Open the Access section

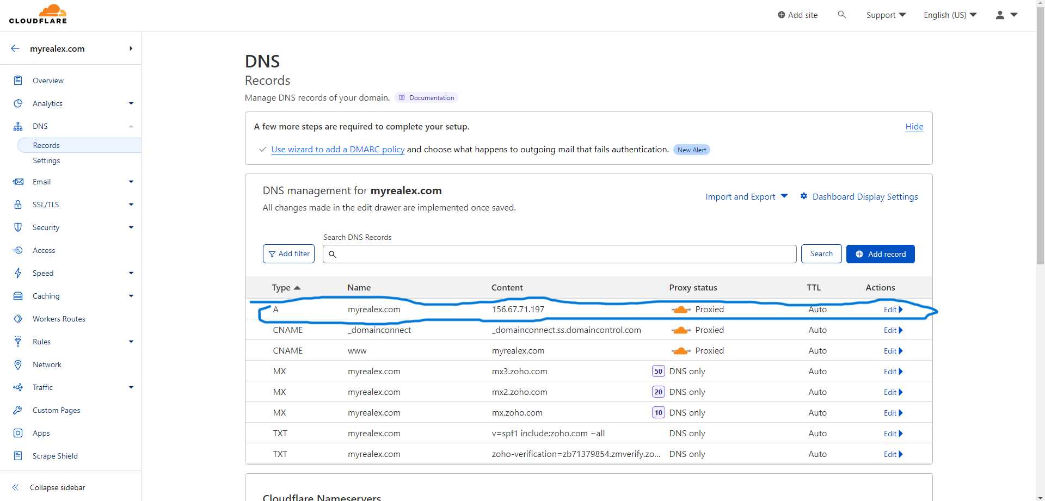tap(44, 250)
